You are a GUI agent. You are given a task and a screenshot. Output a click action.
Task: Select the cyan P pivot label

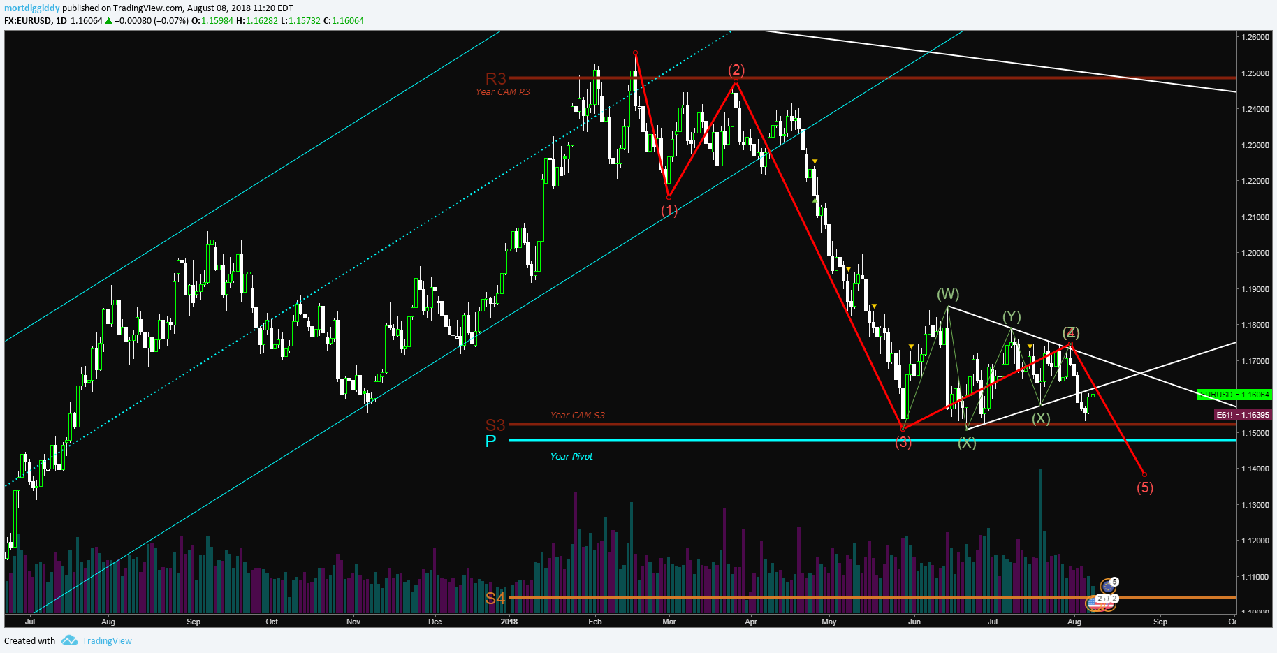click(x=491, y=441)
